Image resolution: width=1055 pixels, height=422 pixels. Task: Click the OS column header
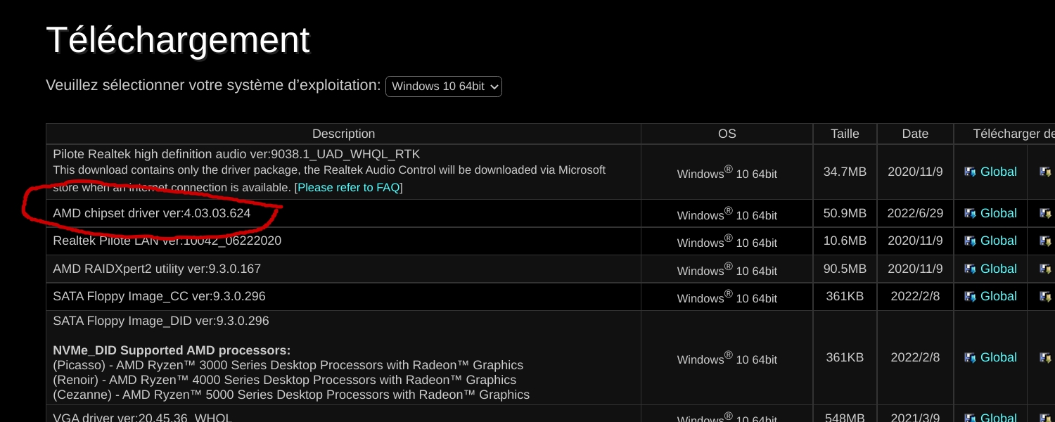click(x=727, y=134)
